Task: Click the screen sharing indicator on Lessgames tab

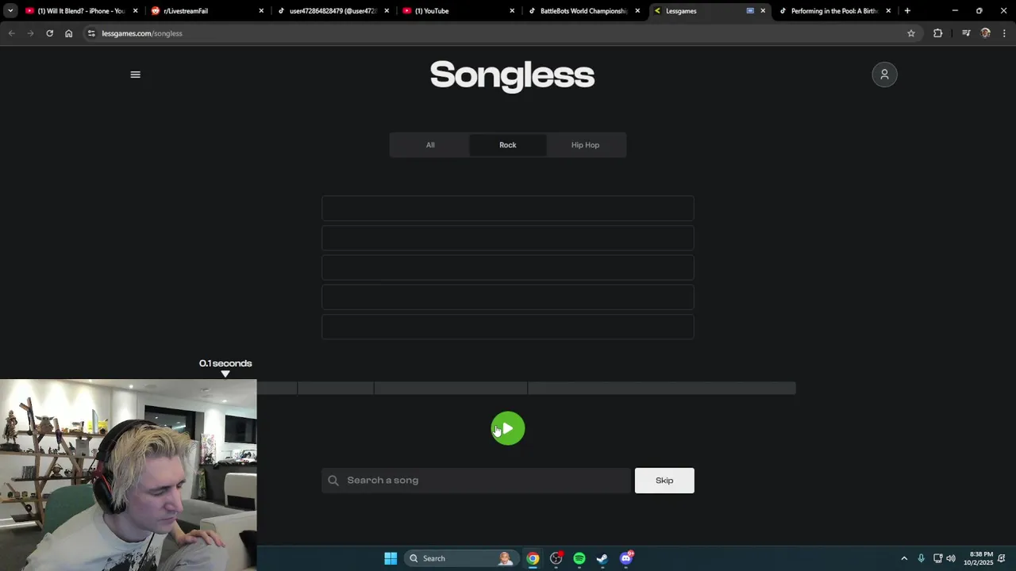Action: (750, 11)
